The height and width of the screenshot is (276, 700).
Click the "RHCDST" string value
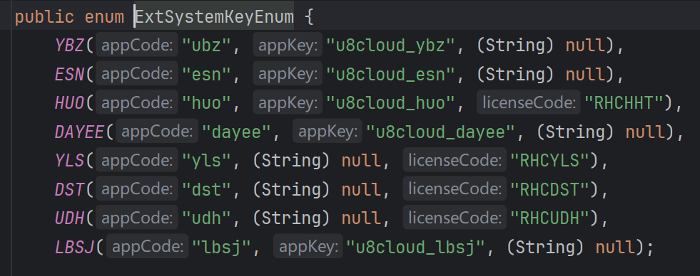point(549,190)
